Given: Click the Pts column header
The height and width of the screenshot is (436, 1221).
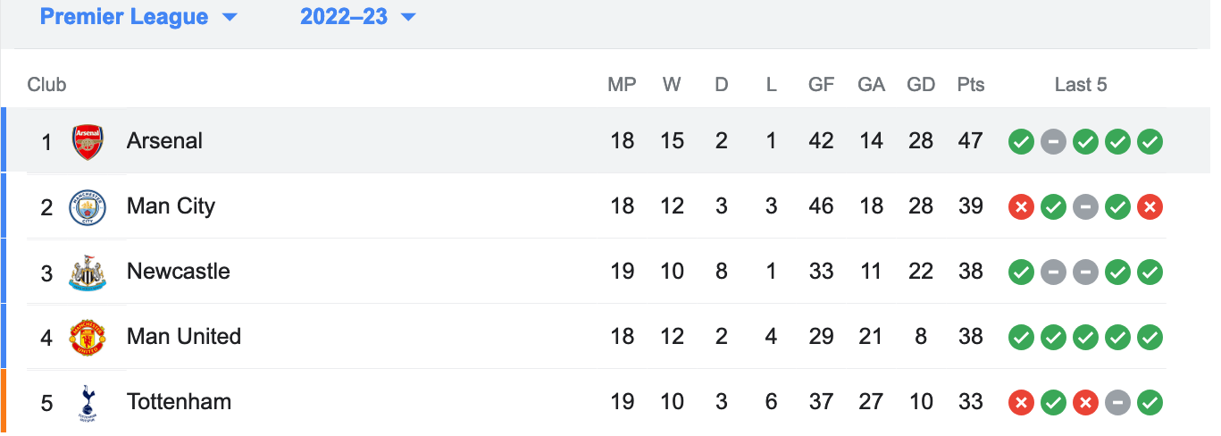Looking at the screenshot, I should (971, 85).
